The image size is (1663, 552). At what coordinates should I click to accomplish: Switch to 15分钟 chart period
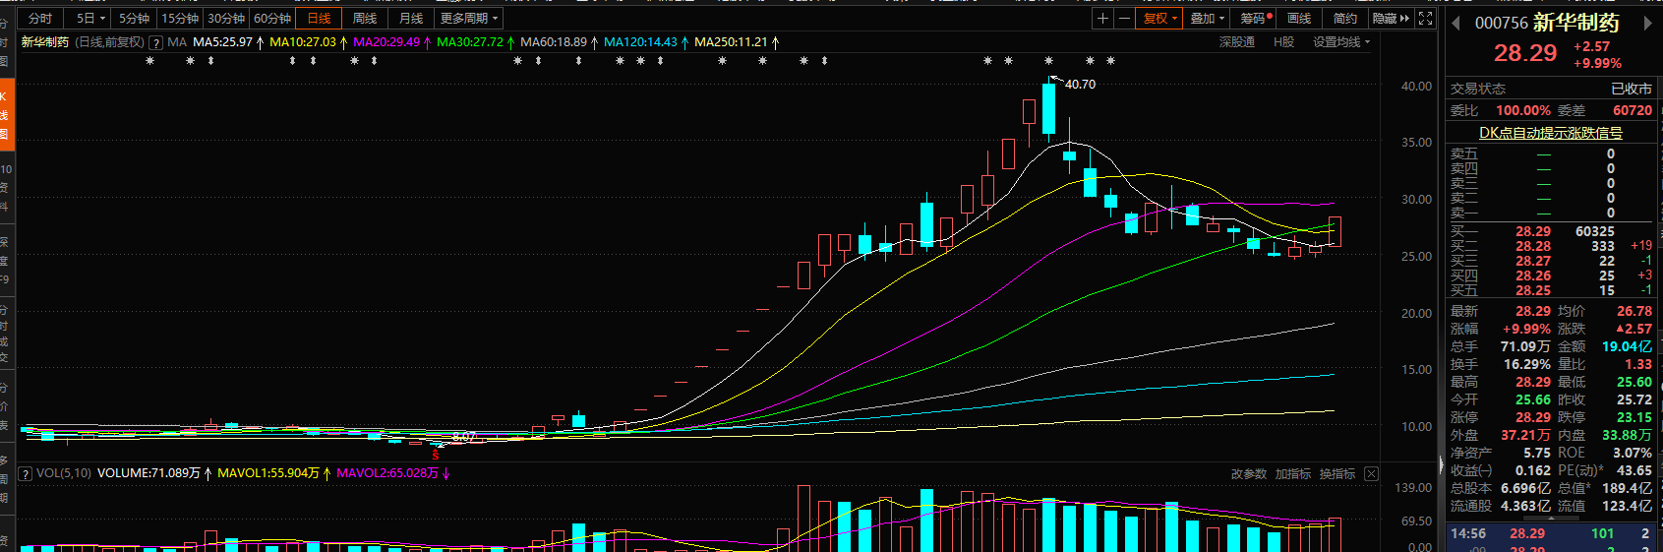180,19
